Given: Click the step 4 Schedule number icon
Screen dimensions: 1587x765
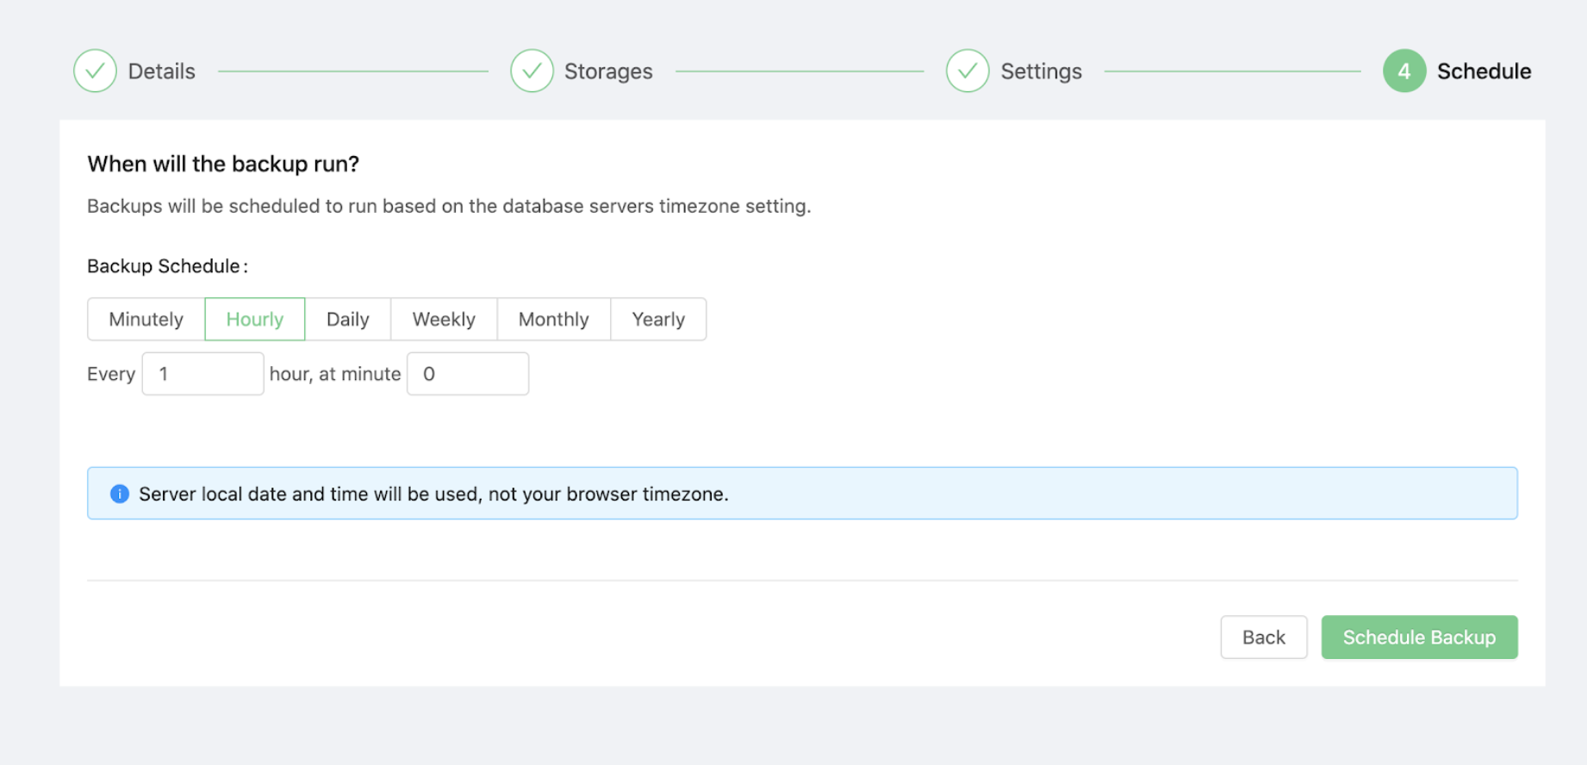Looking at the screenshot, I should (1403, 71).
